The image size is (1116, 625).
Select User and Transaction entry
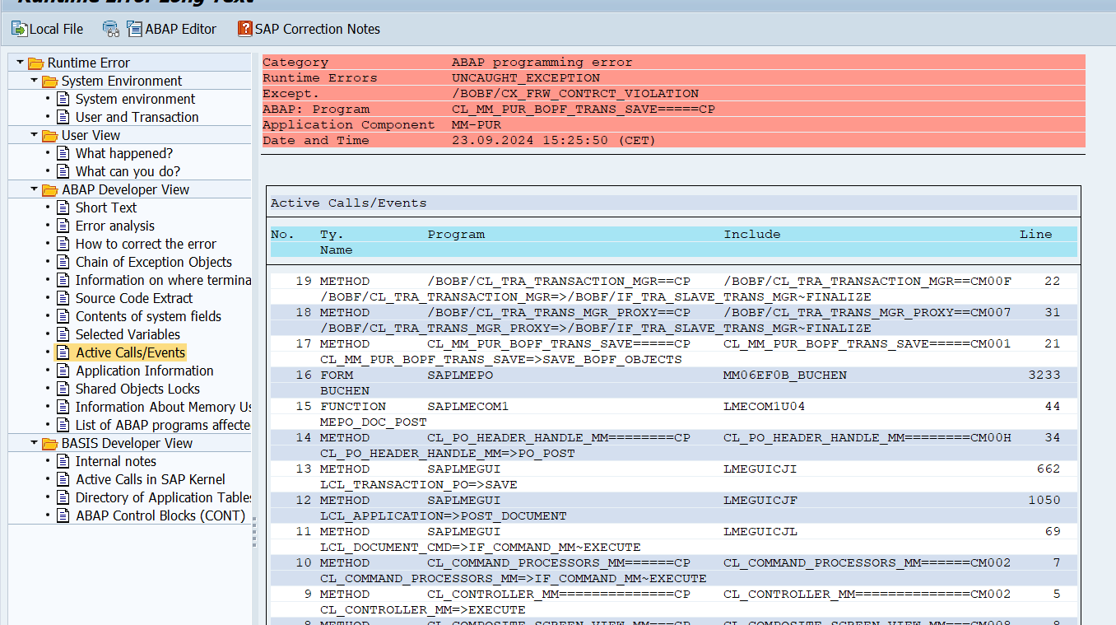coord(137,118)
